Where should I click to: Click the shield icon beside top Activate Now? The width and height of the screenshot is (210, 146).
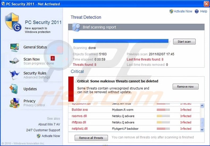171,11
